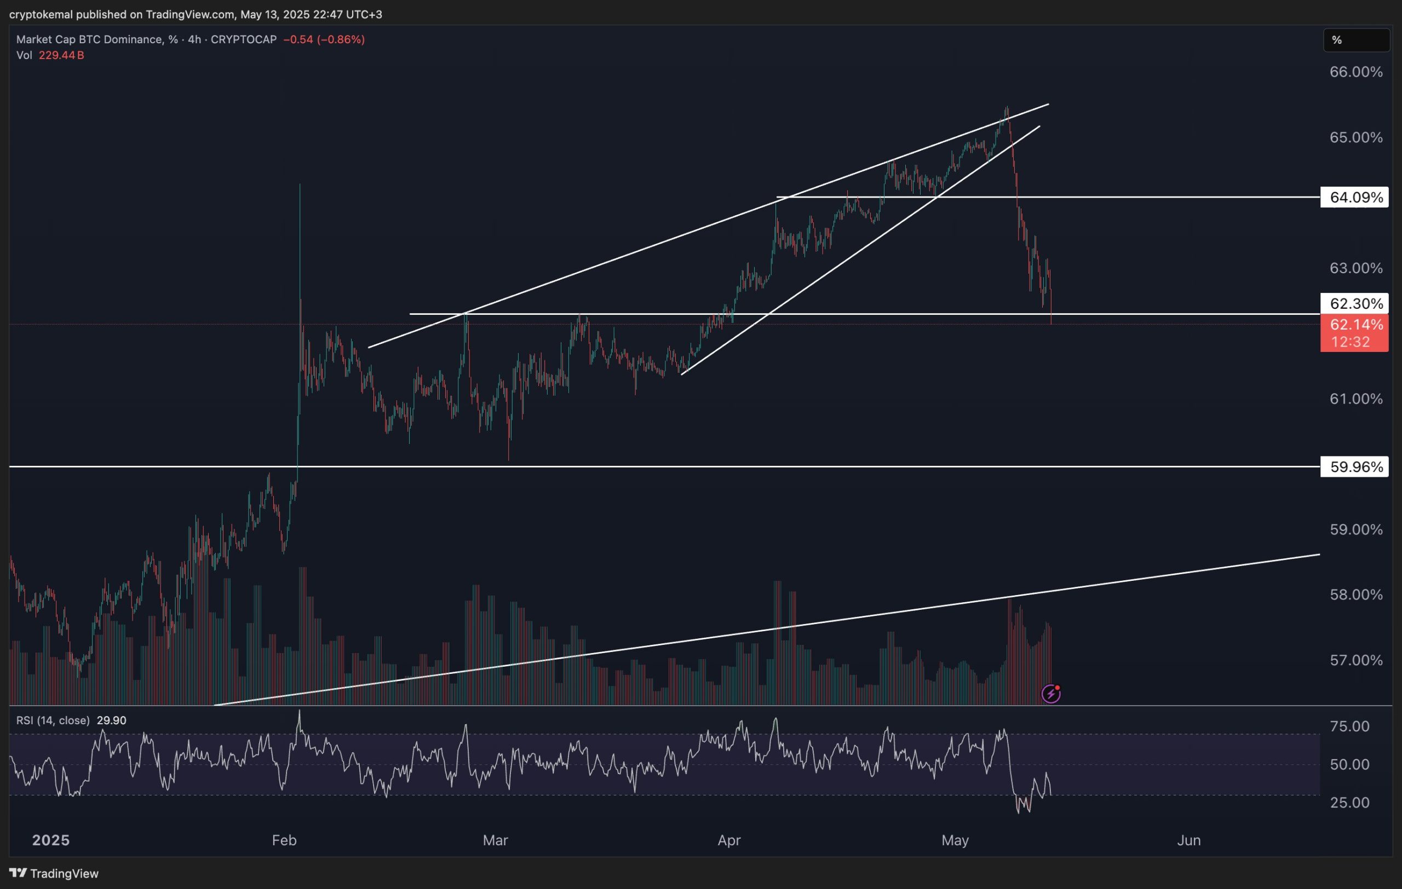Select the 64.09% price level label
Image resolution: width=1402 pixels, height=889 pixels.
(1356, 198)
